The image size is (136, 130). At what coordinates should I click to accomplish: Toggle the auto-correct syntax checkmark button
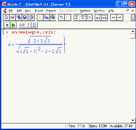click(22, 25)
